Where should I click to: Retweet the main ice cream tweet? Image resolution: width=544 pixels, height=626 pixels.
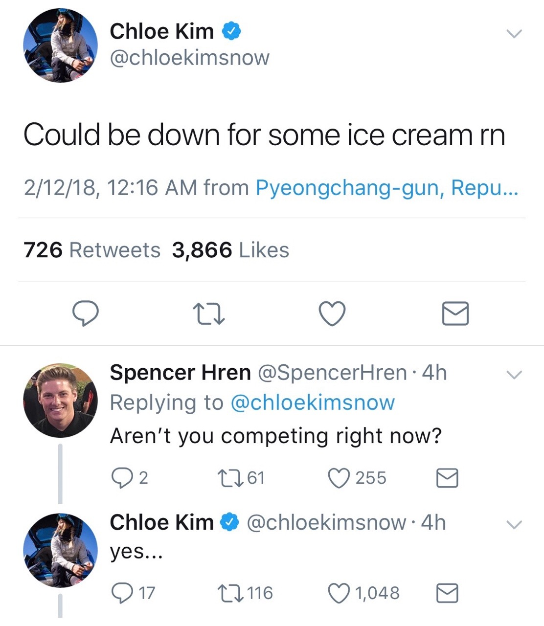(x=208, y=313)
